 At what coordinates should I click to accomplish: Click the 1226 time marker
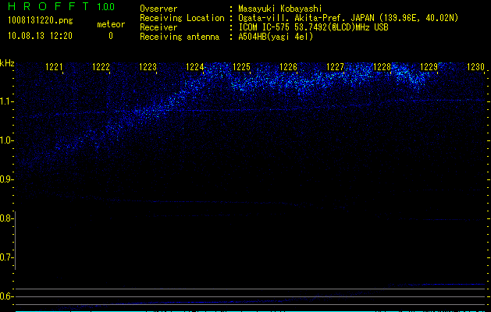[288, 67]
